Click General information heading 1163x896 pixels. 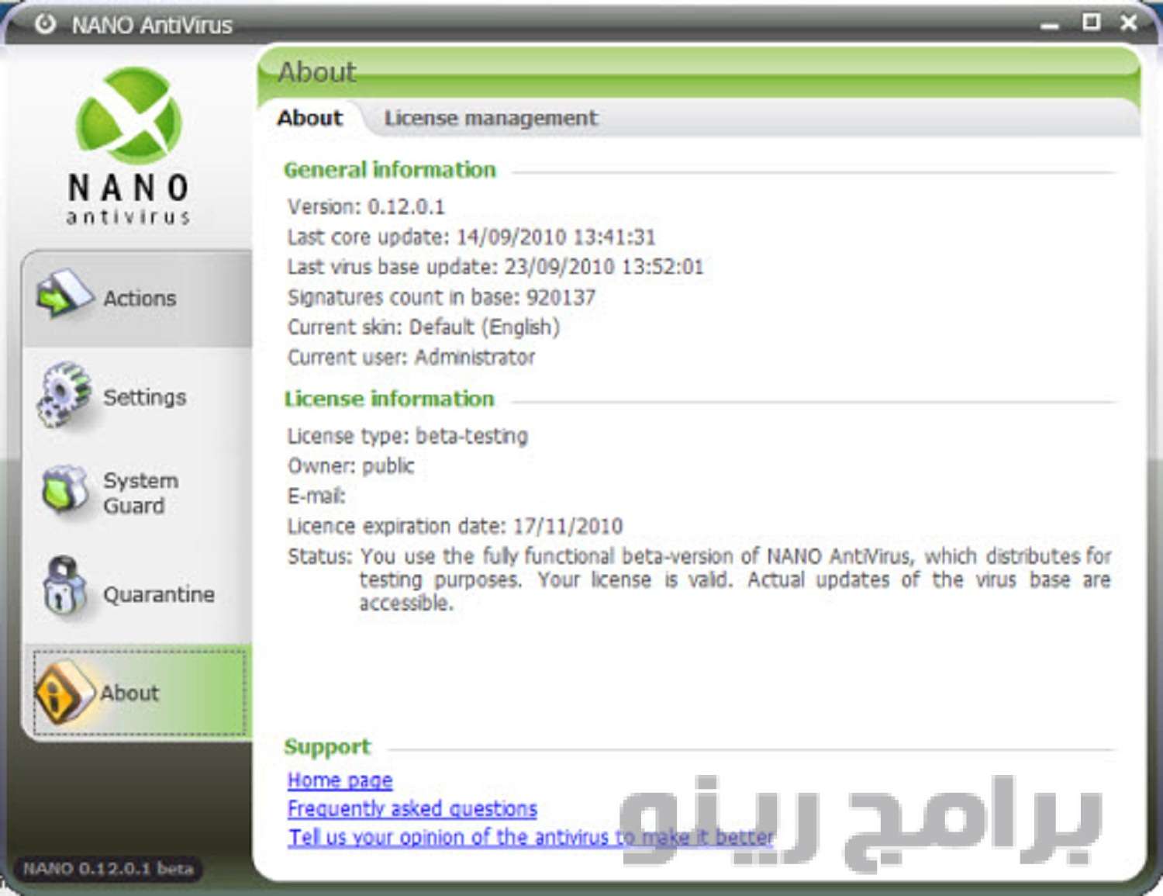(390, 170)
